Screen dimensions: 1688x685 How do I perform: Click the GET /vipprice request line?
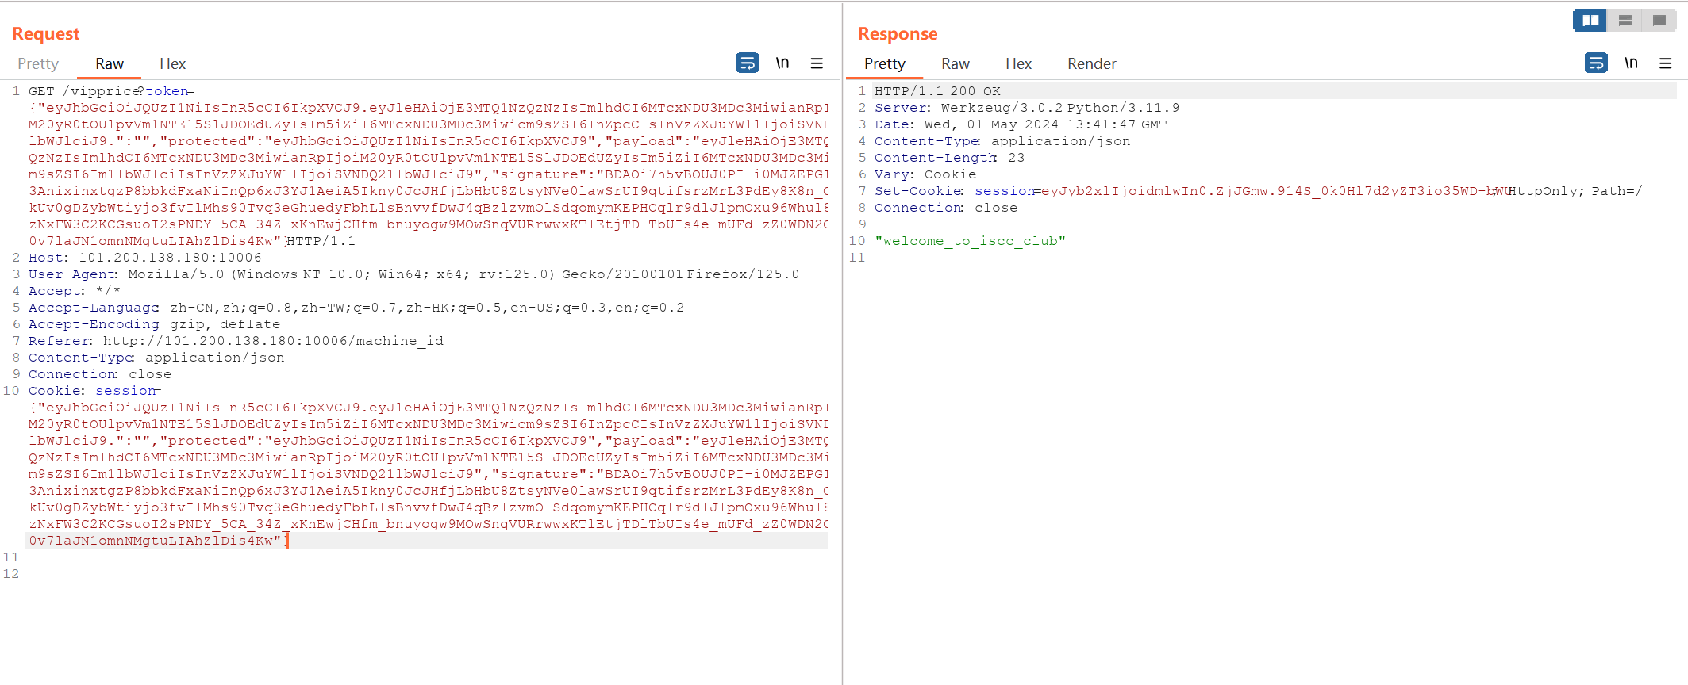point(111,91)
